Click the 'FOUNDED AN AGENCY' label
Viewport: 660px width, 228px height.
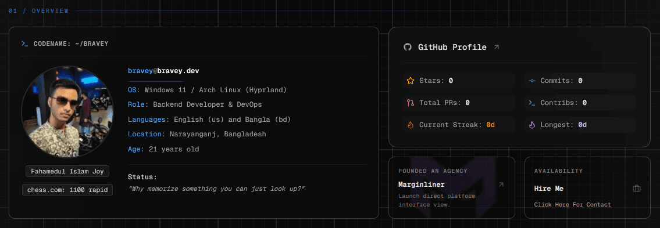click(433, 171)
